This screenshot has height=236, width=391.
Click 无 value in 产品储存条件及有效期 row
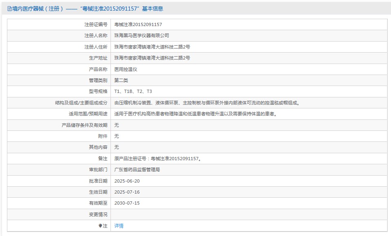(x=117, y=125)
